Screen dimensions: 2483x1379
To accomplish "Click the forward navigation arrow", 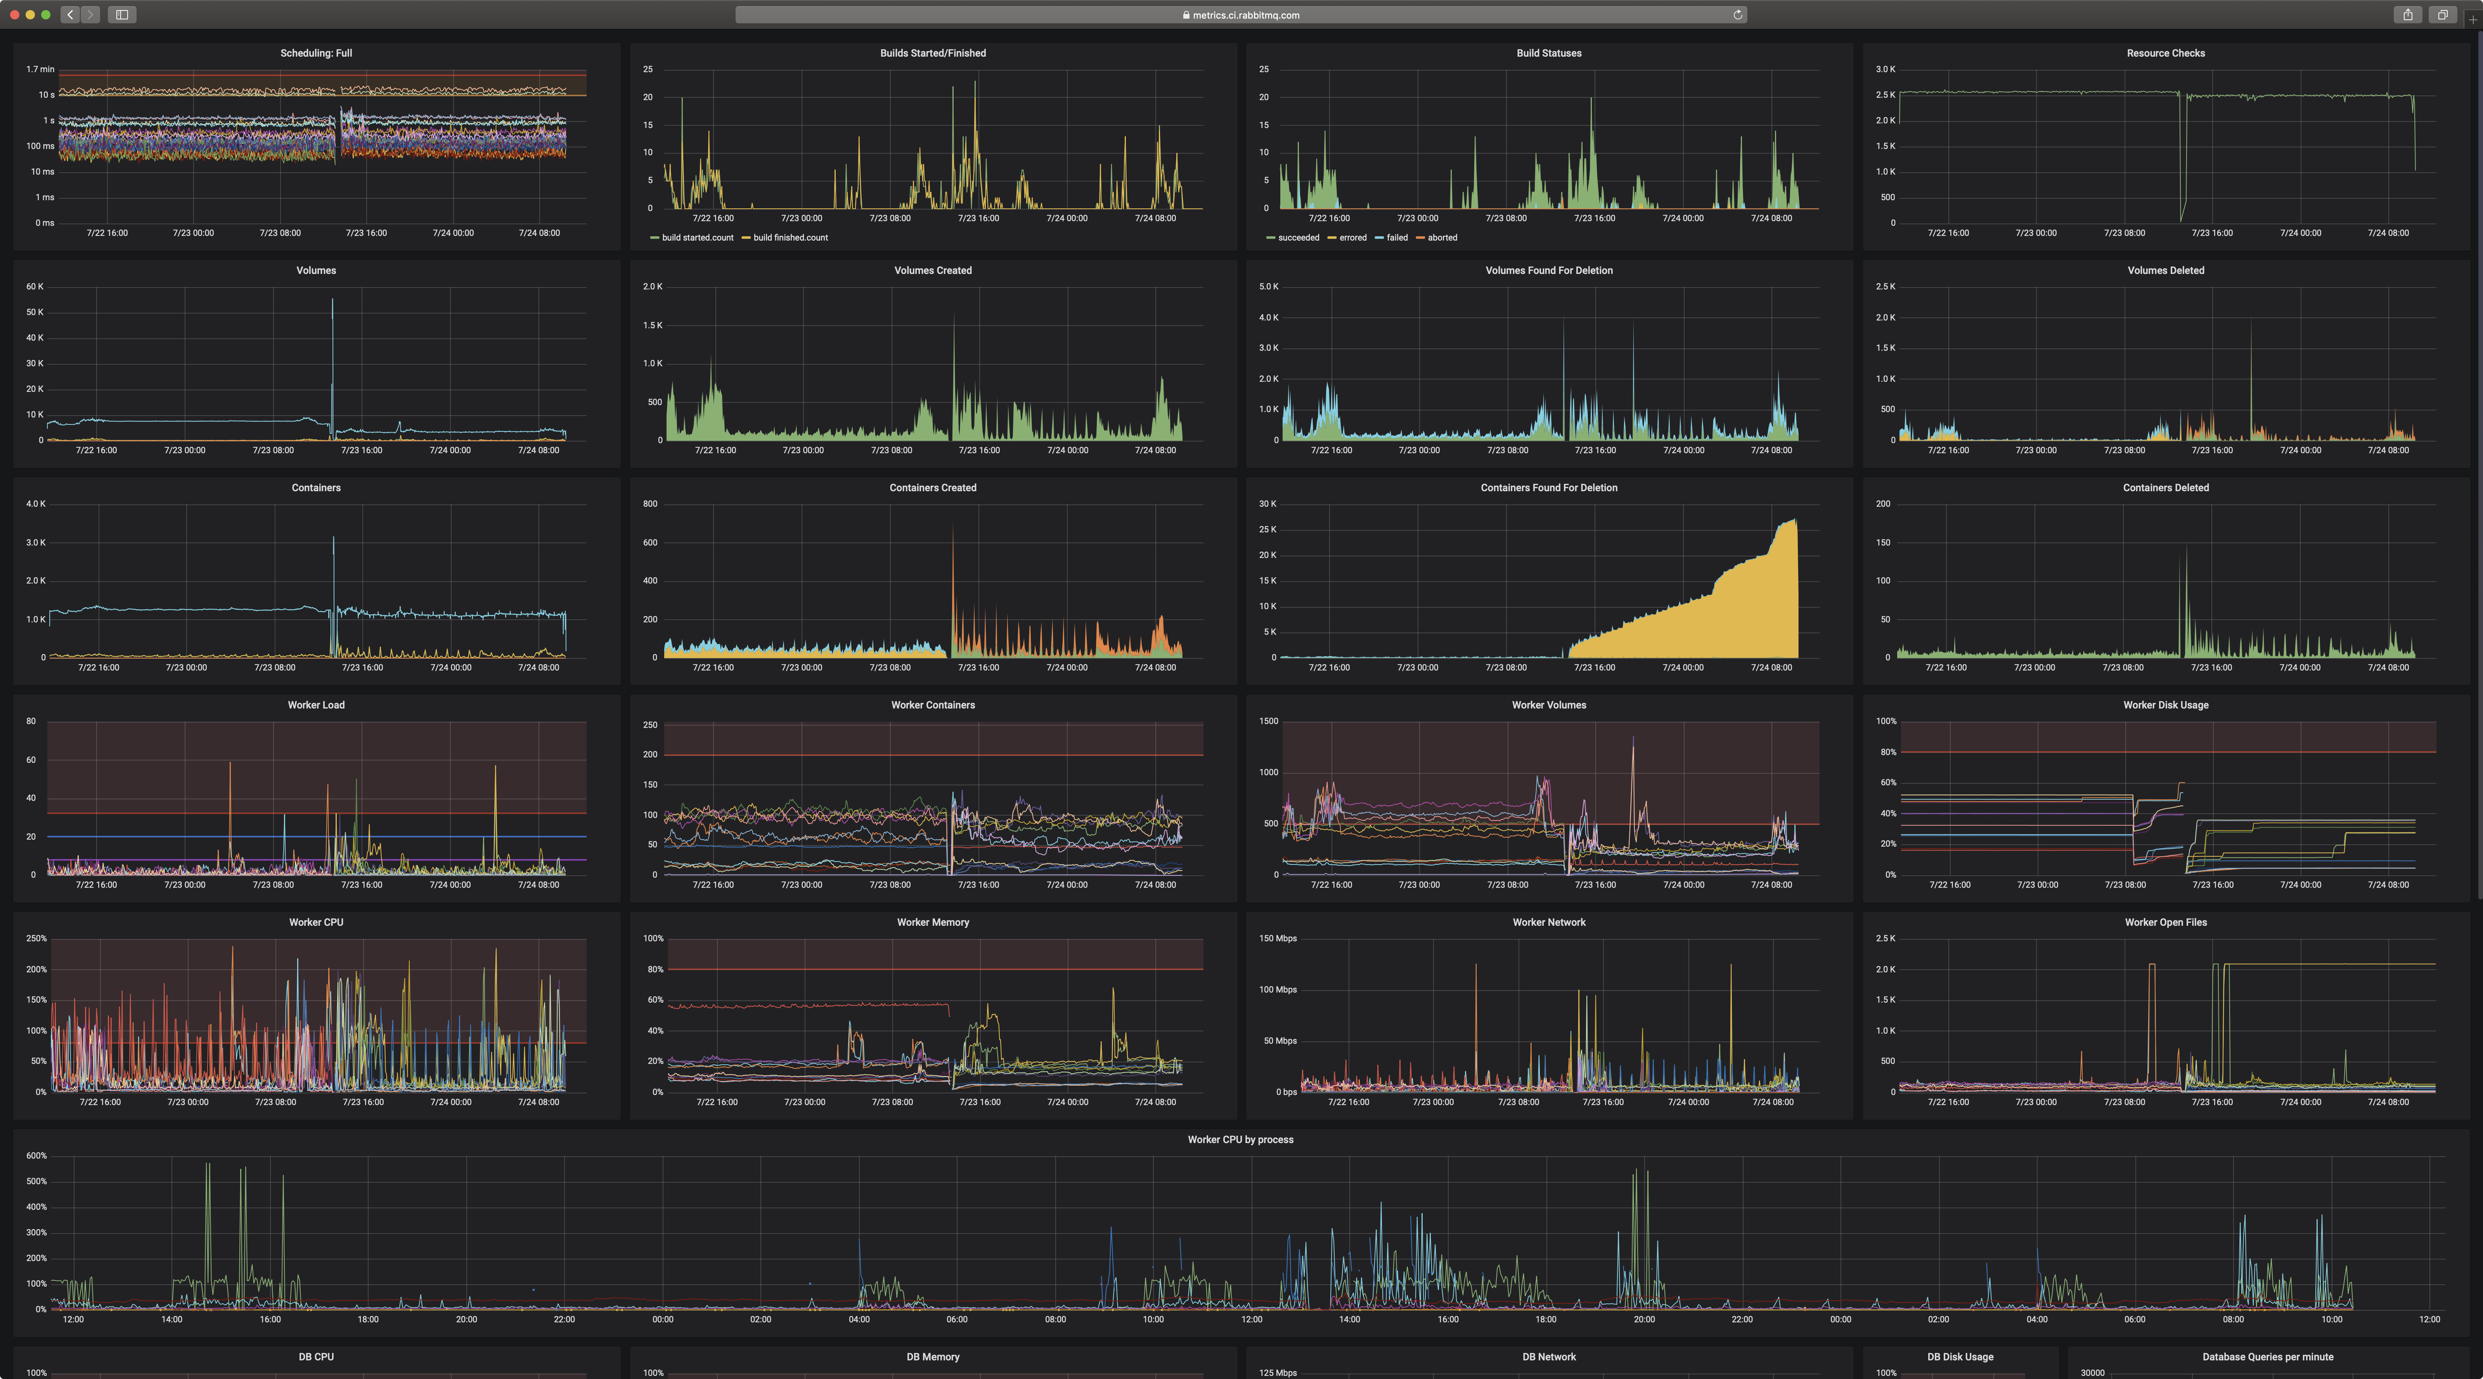I will click(x=91, y=14).
